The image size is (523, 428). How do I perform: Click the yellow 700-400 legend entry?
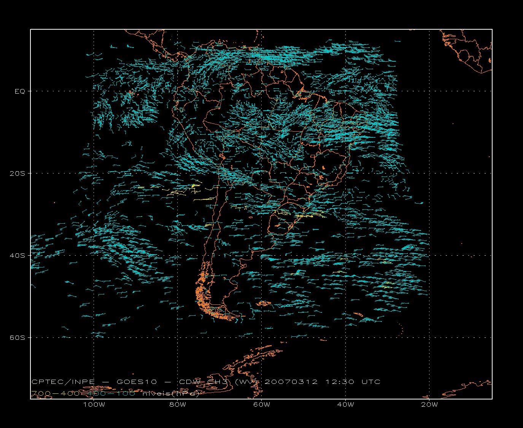56,393
